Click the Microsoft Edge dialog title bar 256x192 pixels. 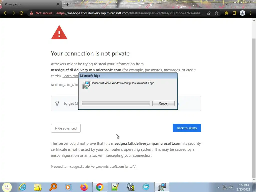[x=128, y=76]
